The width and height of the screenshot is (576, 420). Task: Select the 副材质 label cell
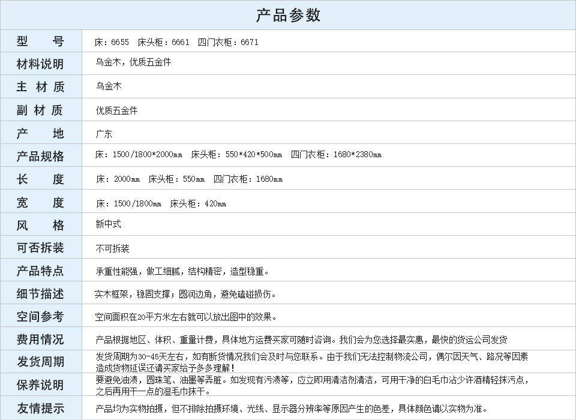point(41,110)
